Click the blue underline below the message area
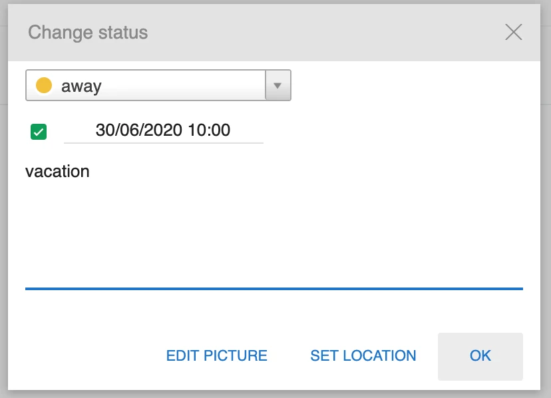551x398 pixels. pos(273,288)
